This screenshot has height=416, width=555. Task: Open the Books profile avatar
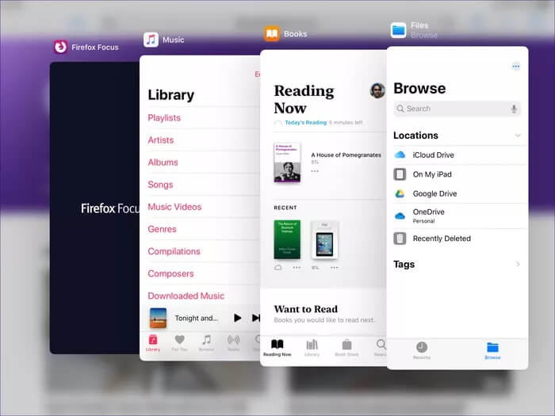377,90
